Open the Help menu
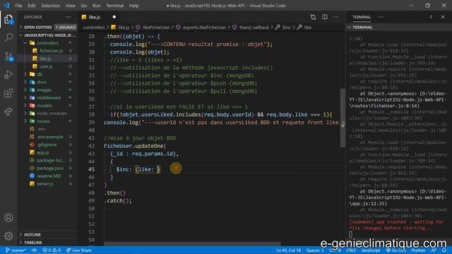Viewport: 452px width, 254px height. (133, 6)
